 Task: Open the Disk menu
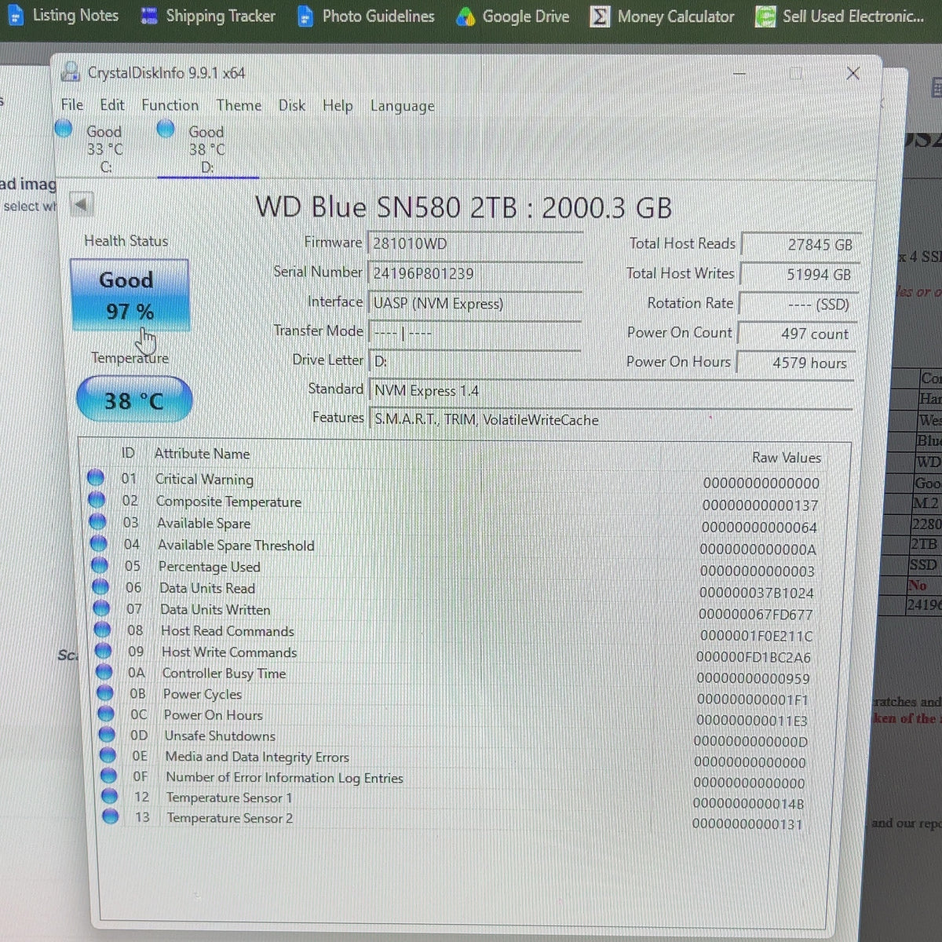click(292, 105)
